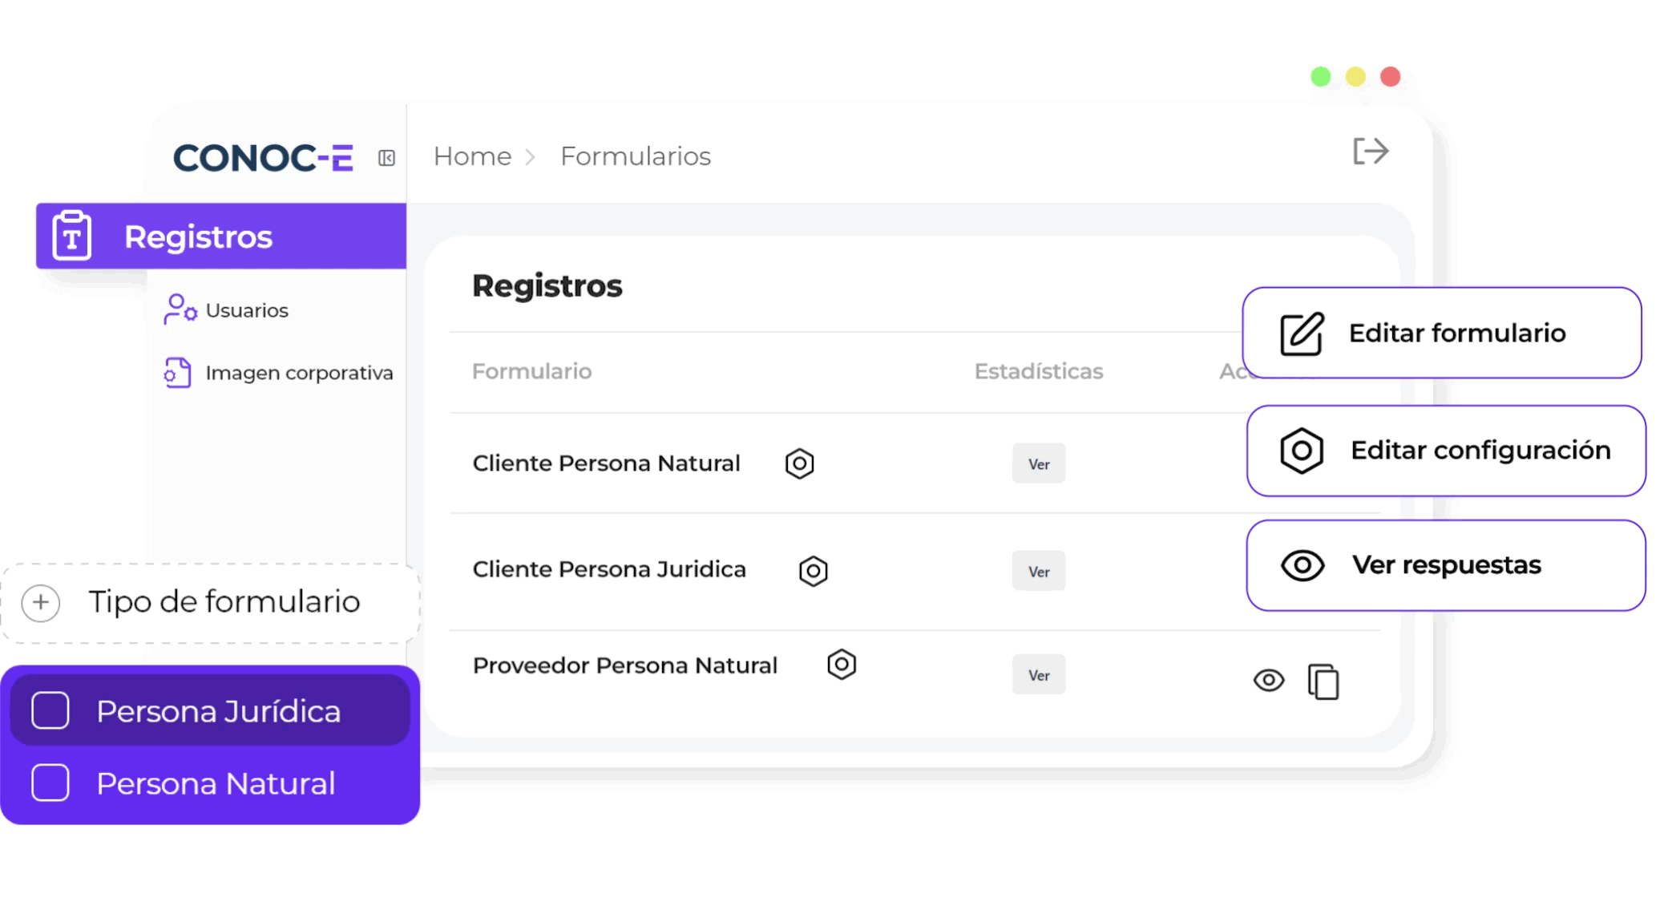Open the Formularios breadcrumb item
1680x922 pixels.
635,156
